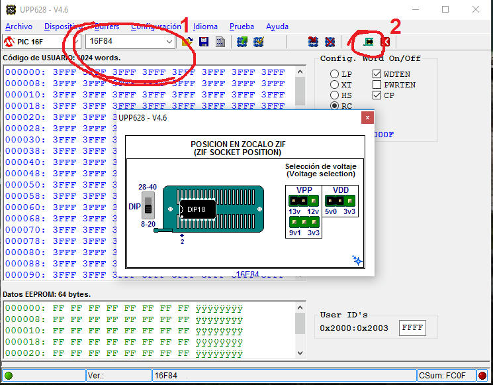This screenshot has width=493, height=385.
Task: Click the chip with red arrow icon
Action: pos(313,42)
